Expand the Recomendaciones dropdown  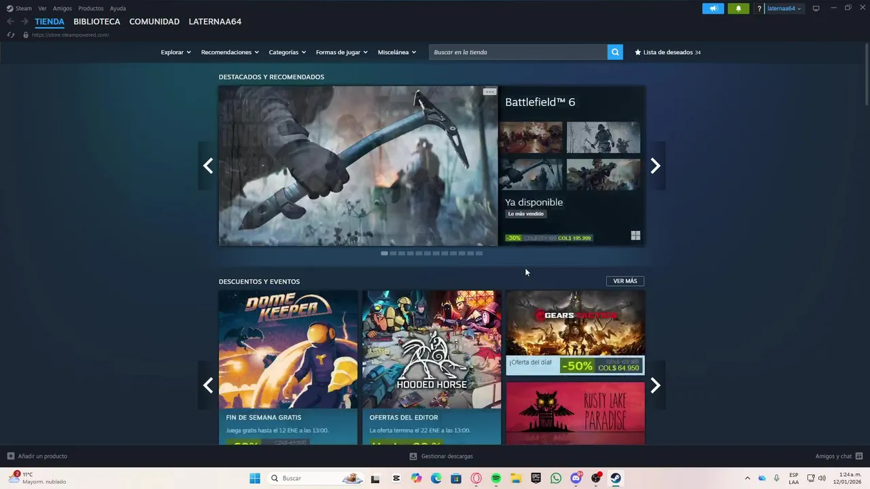tap(230, 52)
